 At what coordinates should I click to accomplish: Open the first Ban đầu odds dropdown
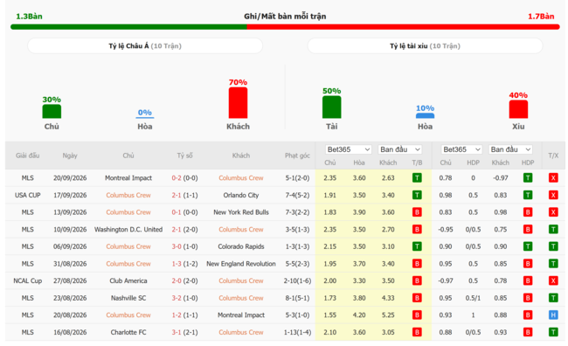tap(400, 149)
